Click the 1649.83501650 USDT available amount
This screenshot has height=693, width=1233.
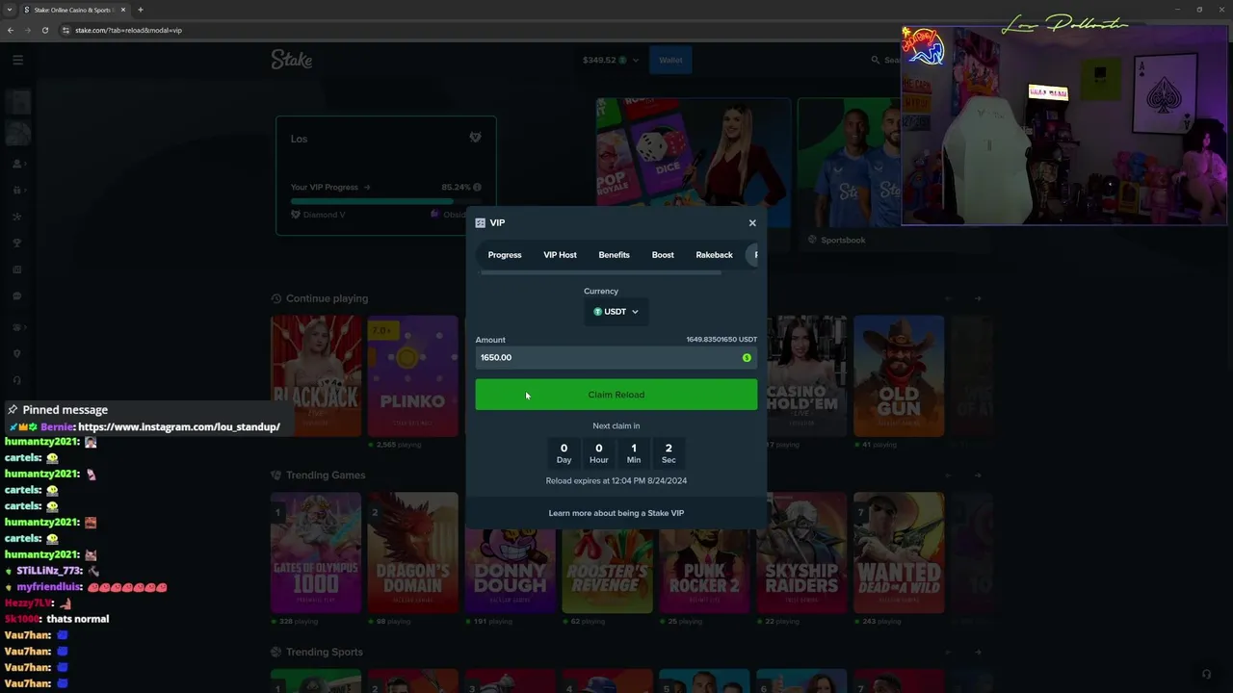[x=721, y=340]
